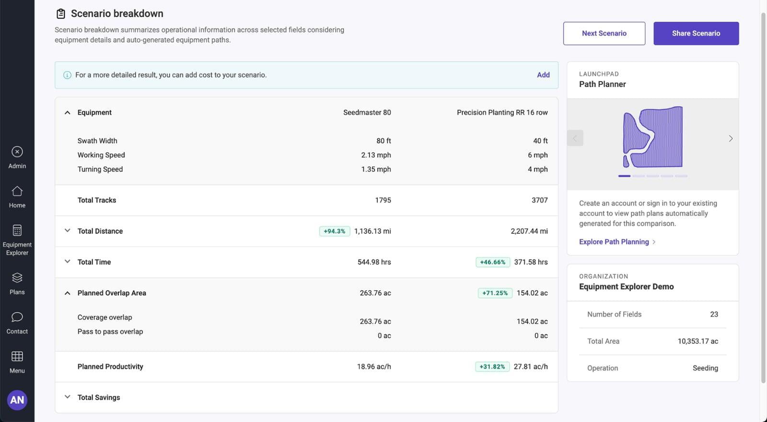Open Equipment Explorer calculator icon
Screen dimensions: 767x422
tap(17, 231)
